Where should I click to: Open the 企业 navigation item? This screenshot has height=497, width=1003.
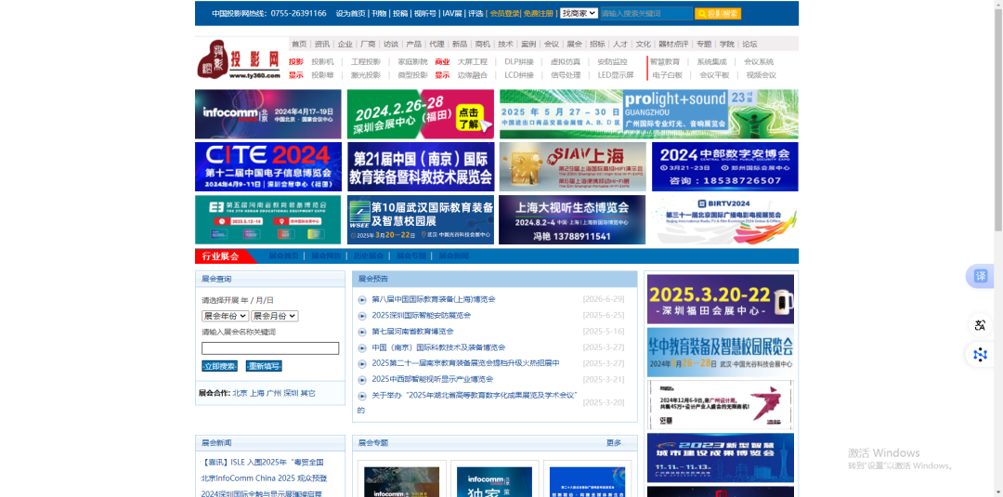click(345, 45)
